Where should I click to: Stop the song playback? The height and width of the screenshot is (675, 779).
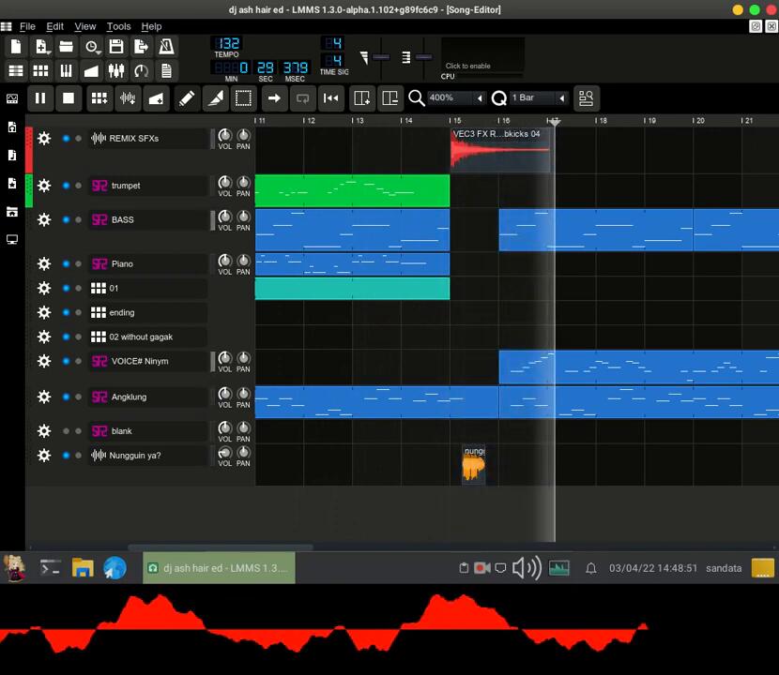pos(69,97)
